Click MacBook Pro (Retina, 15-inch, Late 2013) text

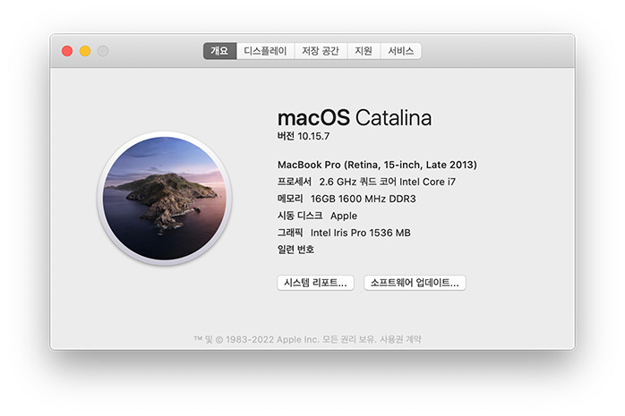pos(377,165)
